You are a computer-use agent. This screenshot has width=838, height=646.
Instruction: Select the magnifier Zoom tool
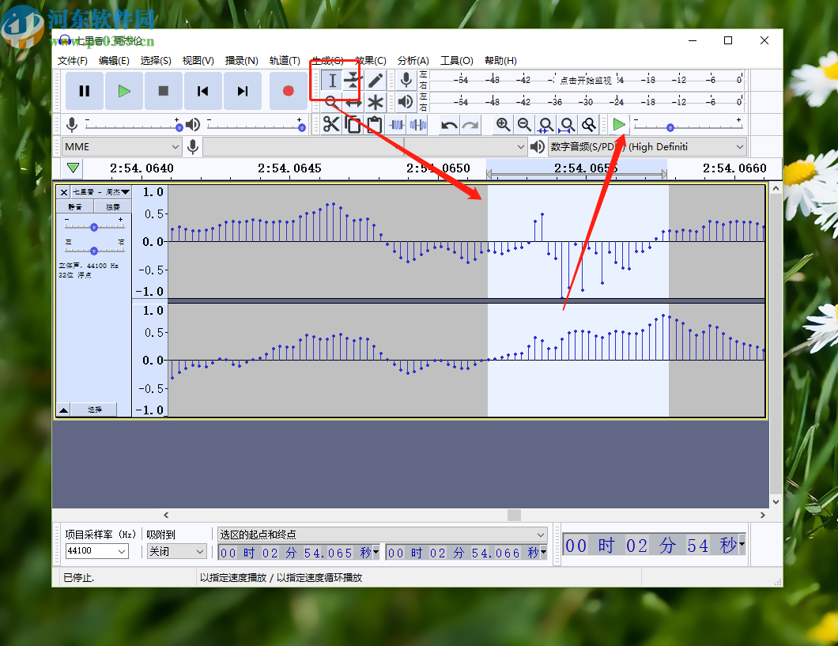tap(332, 101)
